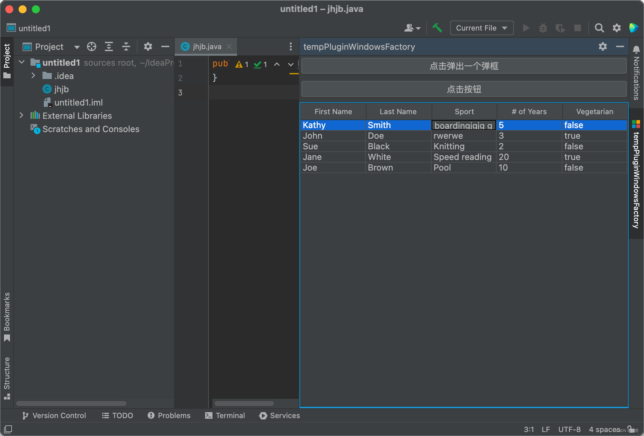The height and width of the screenshot is (436, 644).
Task: Click the Sport edit field in Kathy row
Action: click(463, 125)
